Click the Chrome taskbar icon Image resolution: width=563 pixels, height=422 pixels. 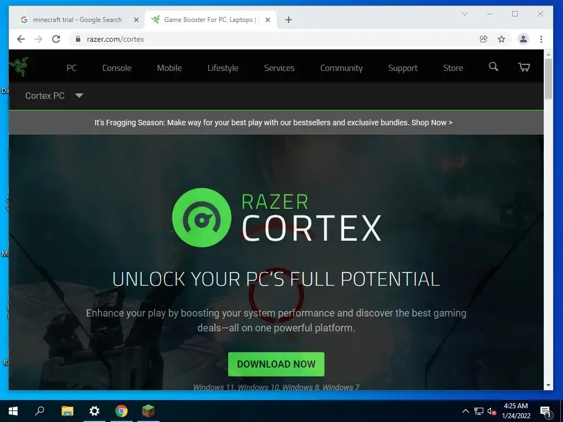pos(122,411)
